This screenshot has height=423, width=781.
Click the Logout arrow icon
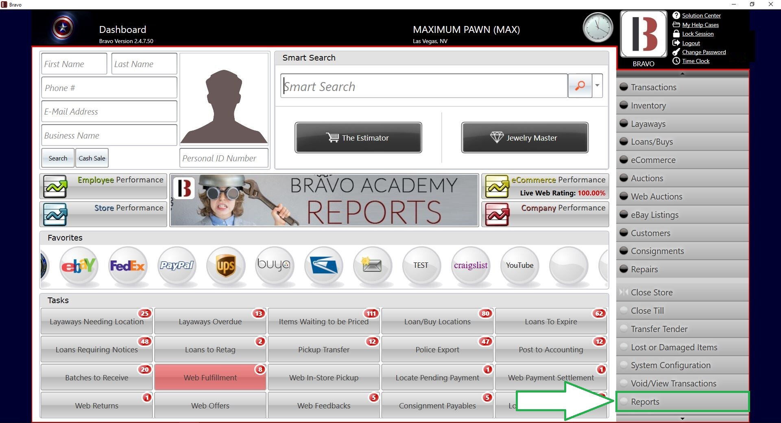click(676, 43)
